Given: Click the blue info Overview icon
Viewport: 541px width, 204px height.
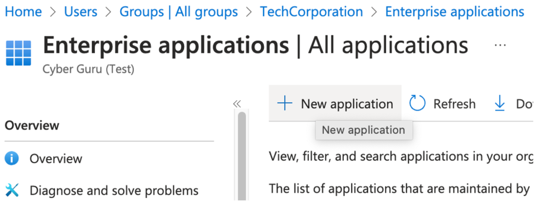Looking at the screenshot, I should point(12,159).
